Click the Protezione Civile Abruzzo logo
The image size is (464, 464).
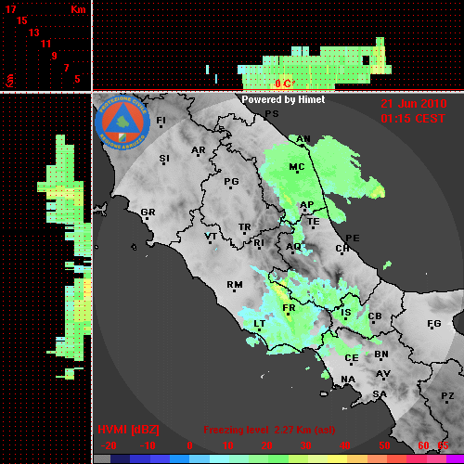pos(122,122)
